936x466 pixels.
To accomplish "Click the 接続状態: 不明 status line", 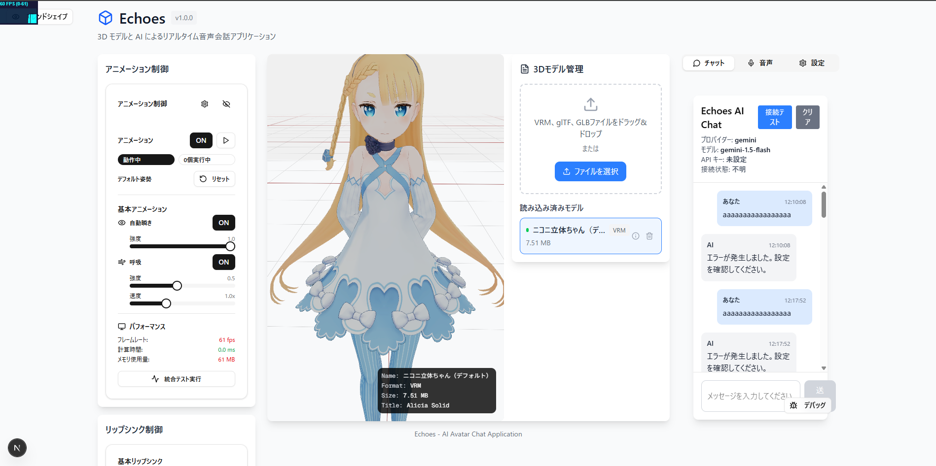I will (723, 169).
